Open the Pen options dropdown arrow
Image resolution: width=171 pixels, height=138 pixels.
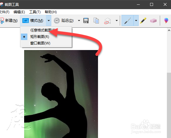(136, 21)
